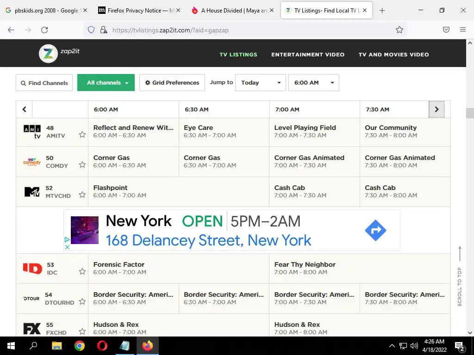The image size is (474, 355).
Task: Close the ad with X icon
Action: pos(68,247)
